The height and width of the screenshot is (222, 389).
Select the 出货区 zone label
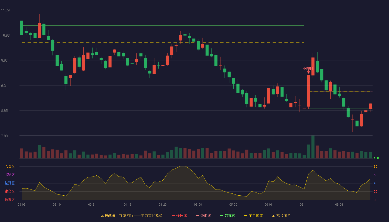point(9,175)
